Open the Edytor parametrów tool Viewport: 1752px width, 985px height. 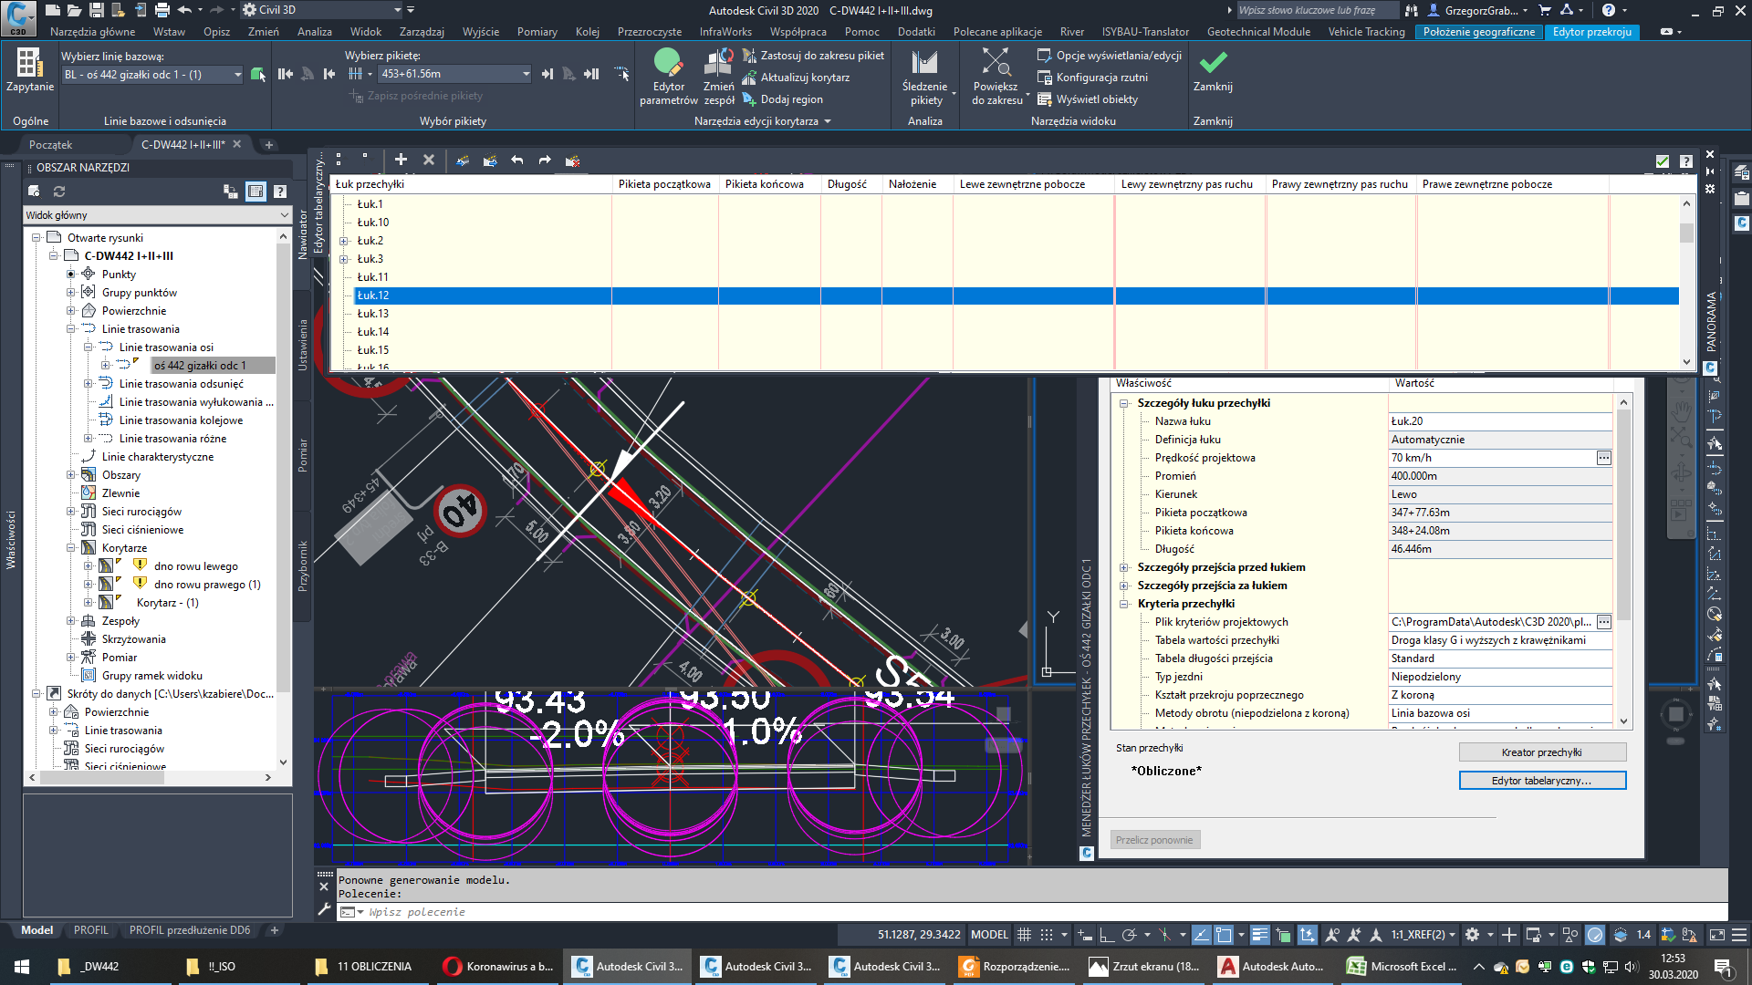tap(669, 78)
